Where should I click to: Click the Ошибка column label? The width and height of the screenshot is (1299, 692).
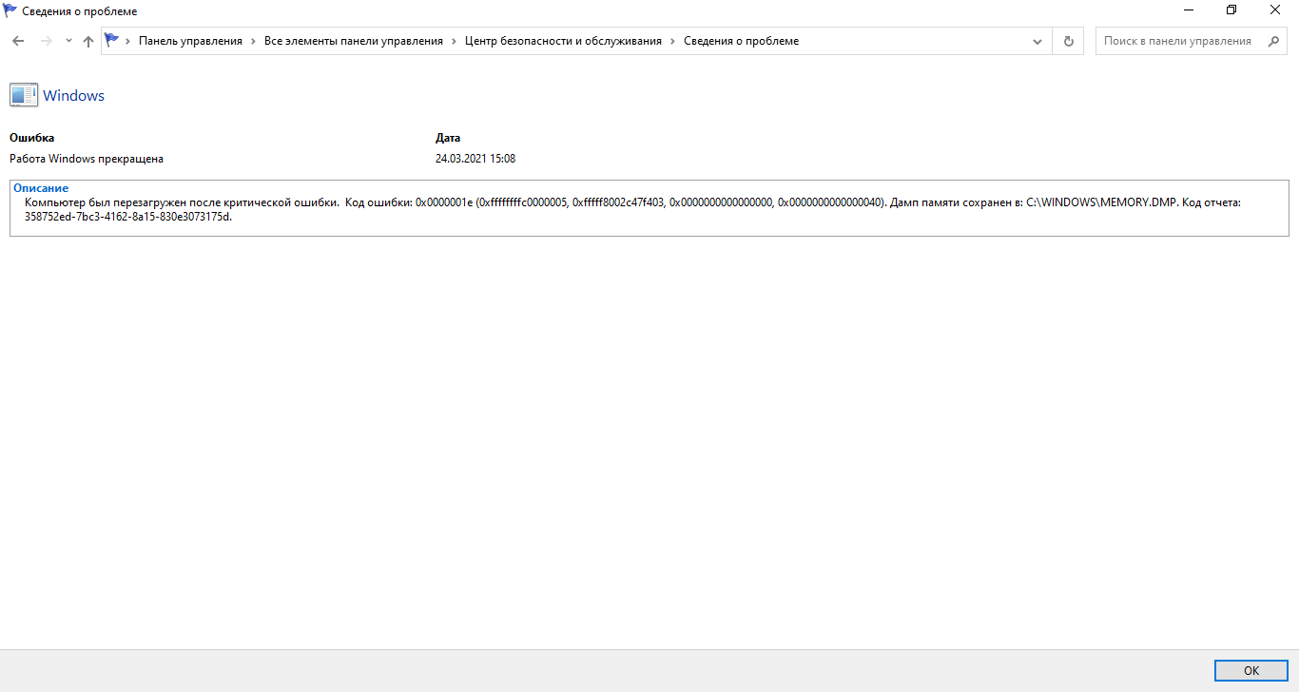(x=32, y=138)
